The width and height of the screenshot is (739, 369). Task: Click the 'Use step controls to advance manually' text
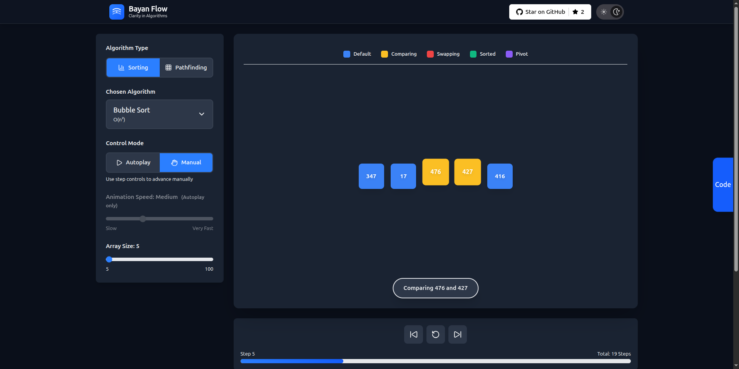pyautogui.click(x=149, y=179)
